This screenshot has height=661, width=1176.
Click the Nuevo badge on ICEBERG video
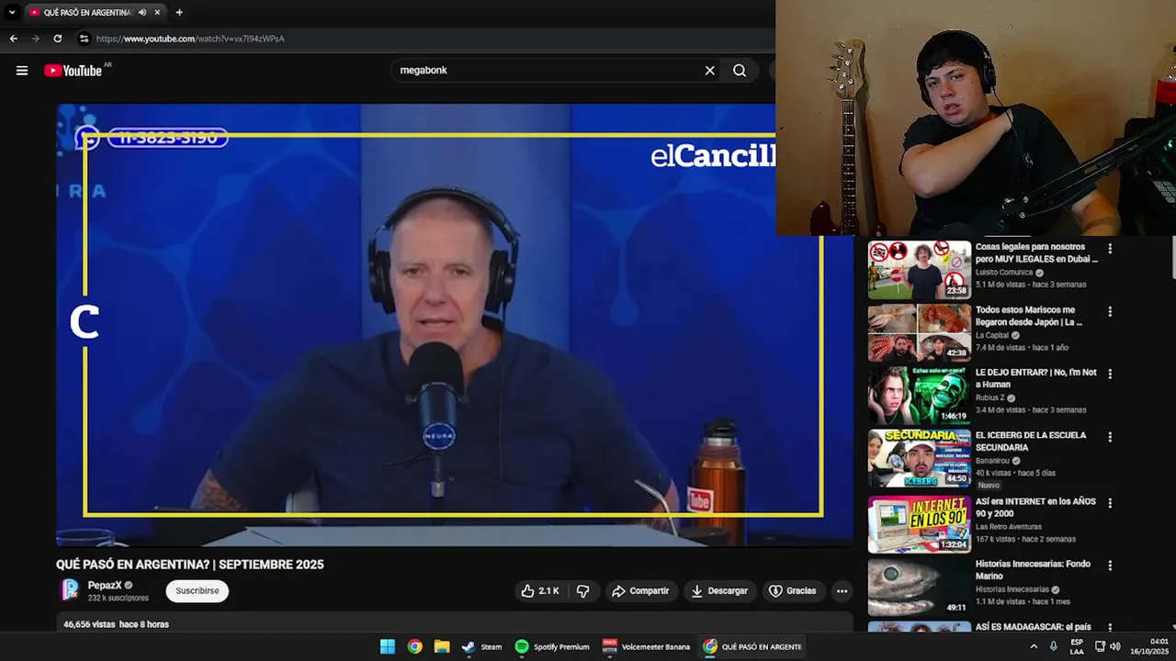click(989, 485)
